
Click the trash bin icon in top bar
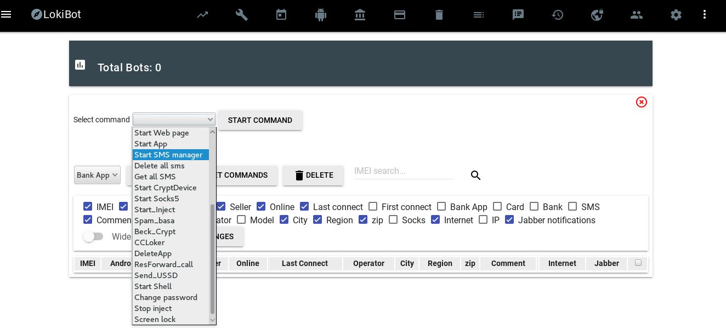(x=439, y=15)
